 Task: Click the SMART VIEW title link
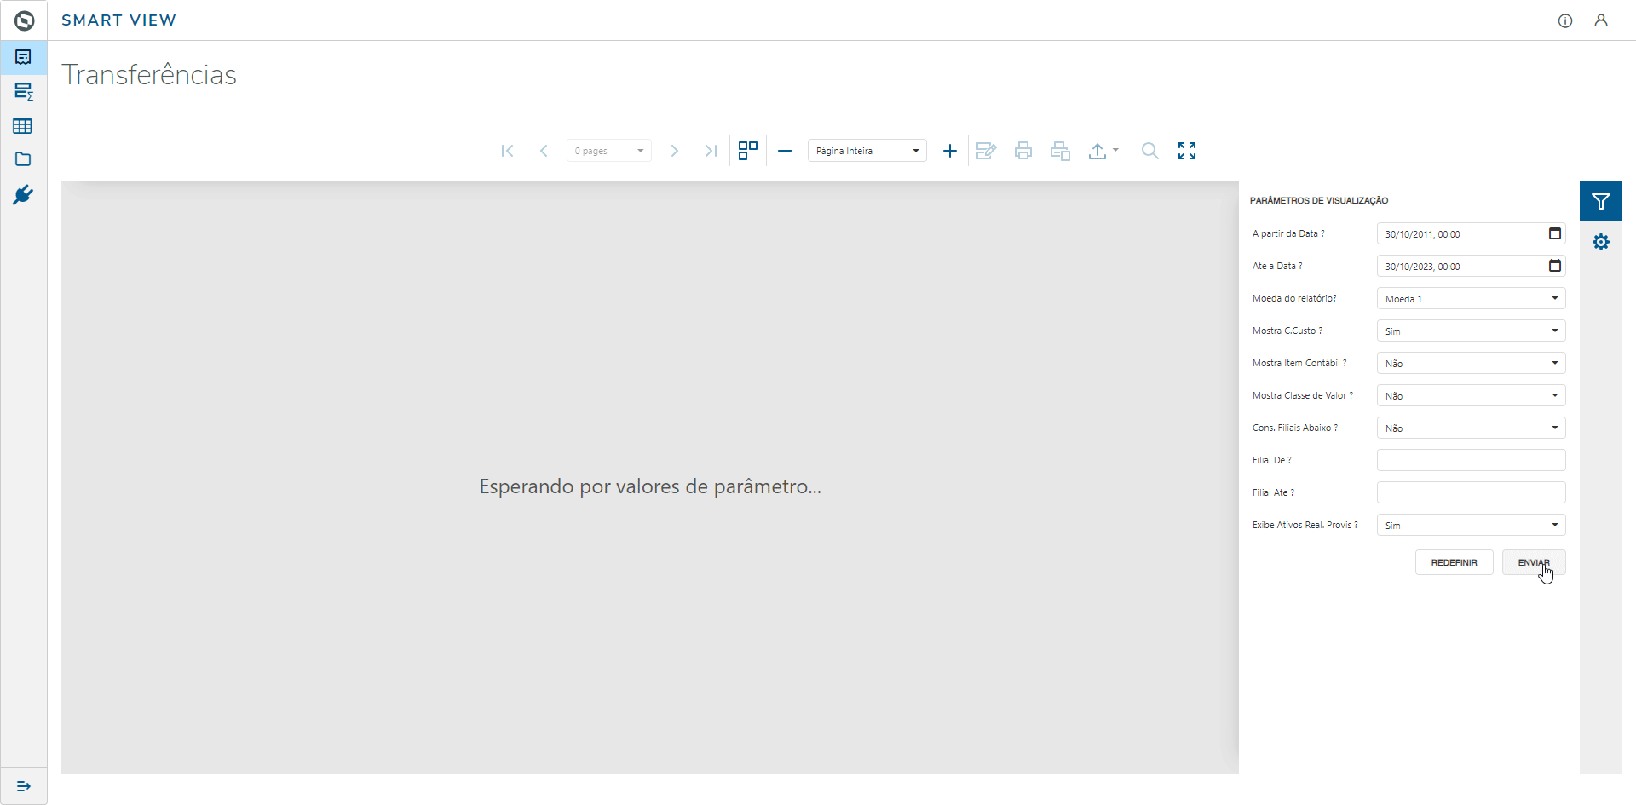pyautogui.click(x=118, y=20)
